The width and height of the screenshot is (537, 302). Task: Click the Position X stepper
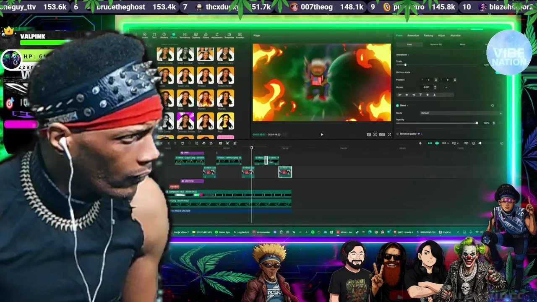pos(436,80)
